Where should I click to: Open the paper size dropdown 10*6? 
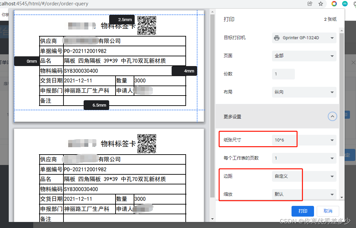304,140
